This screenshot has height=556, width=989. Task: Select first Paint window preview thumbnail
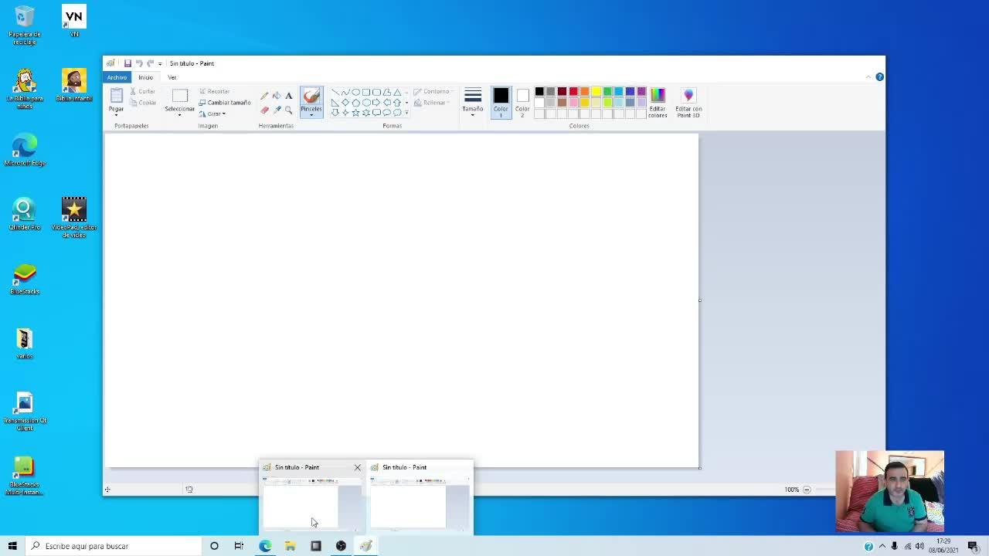pyautogui.click(x=311, y=504)
